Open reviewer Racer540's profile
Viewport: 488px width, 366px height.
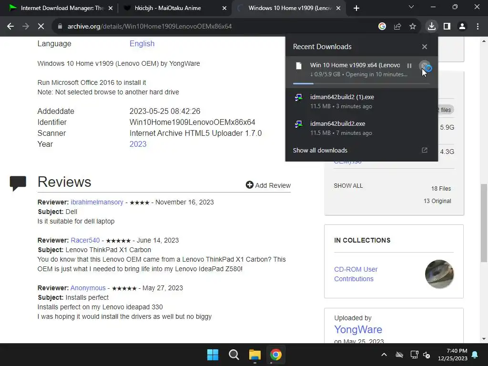85,240
